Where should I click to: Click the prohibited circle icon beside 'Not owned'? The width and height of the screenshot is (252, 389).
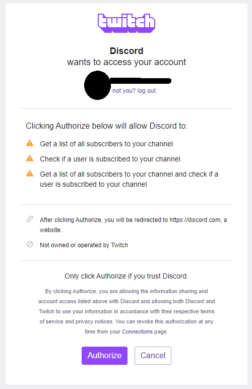(x=30, y=244)
